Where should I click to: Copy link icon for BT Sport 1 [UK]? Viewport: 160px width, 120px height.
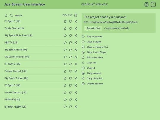71,21
